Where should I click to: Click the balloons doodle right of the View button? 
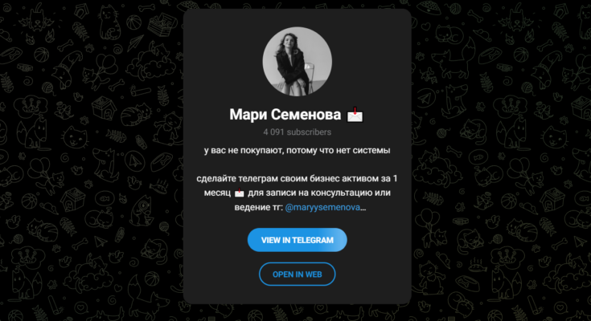(x=427, y=219)
